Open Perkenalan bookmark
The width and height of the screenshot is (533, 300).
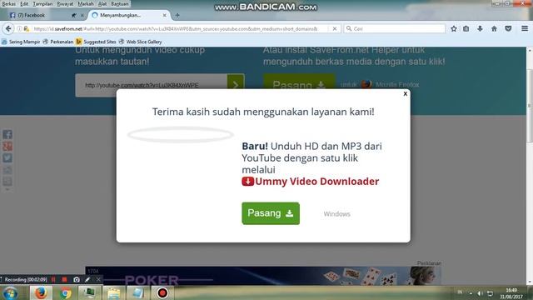coord(58,42)
